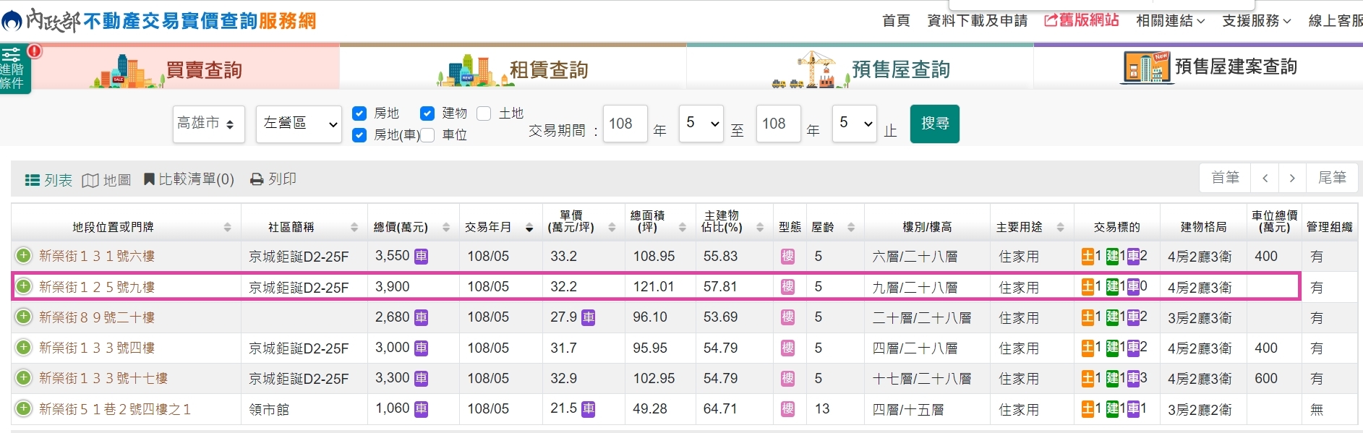1363x433 pixels.
Task: Uncheck the 建物 checkbox
Action: click(427, 113)
